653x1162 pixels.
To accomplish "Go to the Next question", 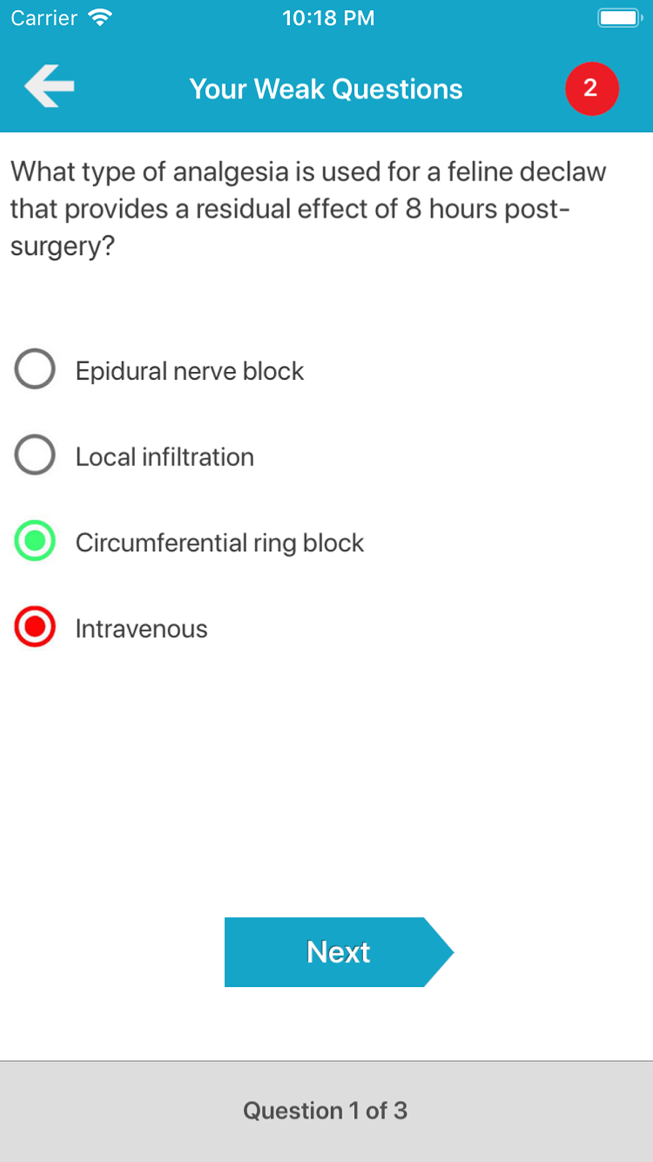I will [339, 952].
